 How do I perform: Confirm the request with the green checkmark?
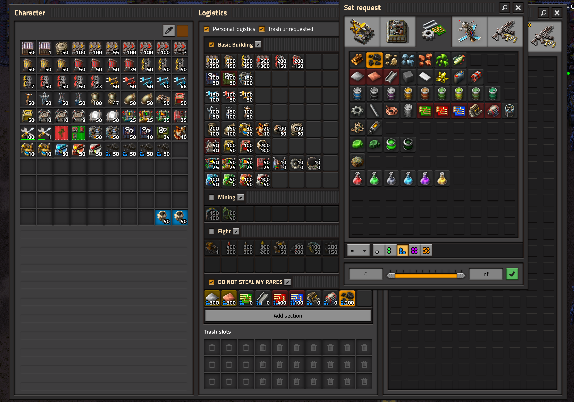(x=512, y=274)
